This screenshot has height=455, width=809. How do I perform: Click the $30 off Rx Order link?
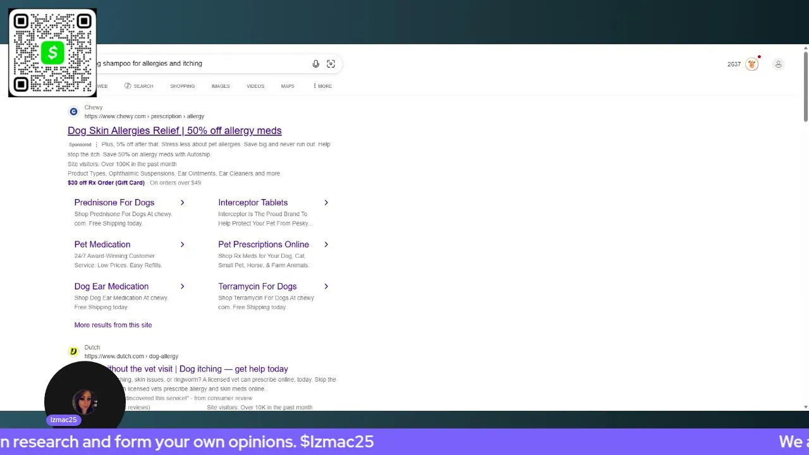(106, 183)
